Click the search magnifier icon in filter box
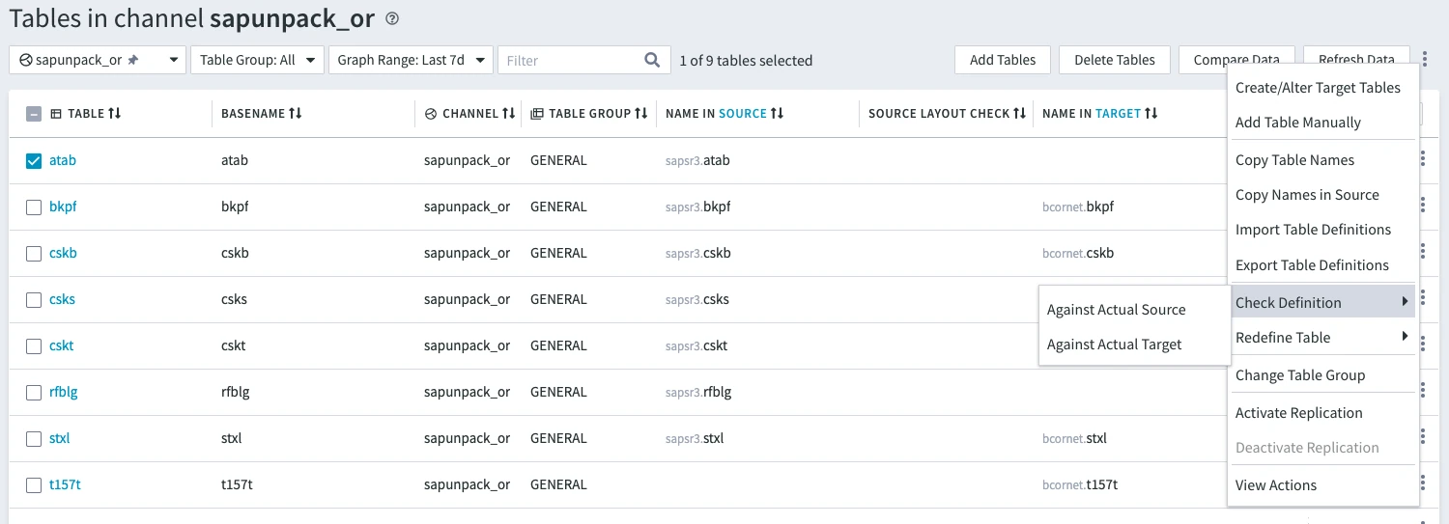This screenshot has width=1449, height=524. [652, 60]
